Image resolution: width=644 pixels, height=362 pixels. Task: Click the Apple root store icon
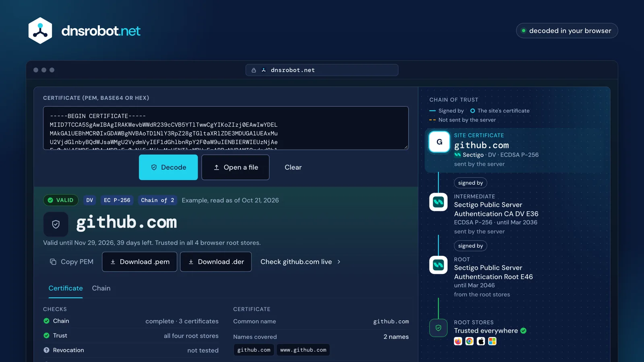481,341
